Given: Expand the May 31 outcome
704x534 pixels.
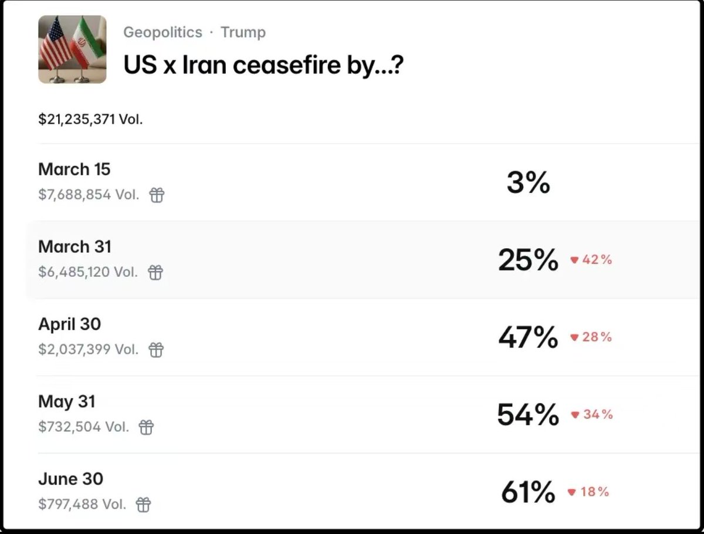Looking at the screenshot, I should pyautogui.click(x=364, y=415).
